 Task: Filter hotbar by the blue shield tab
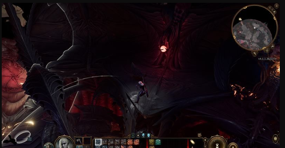click(x=148, y=135)
